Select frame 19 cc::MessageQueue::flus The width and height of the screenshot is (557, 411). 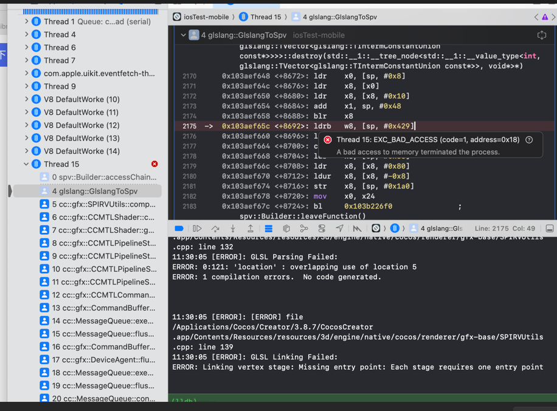point(97,386)
